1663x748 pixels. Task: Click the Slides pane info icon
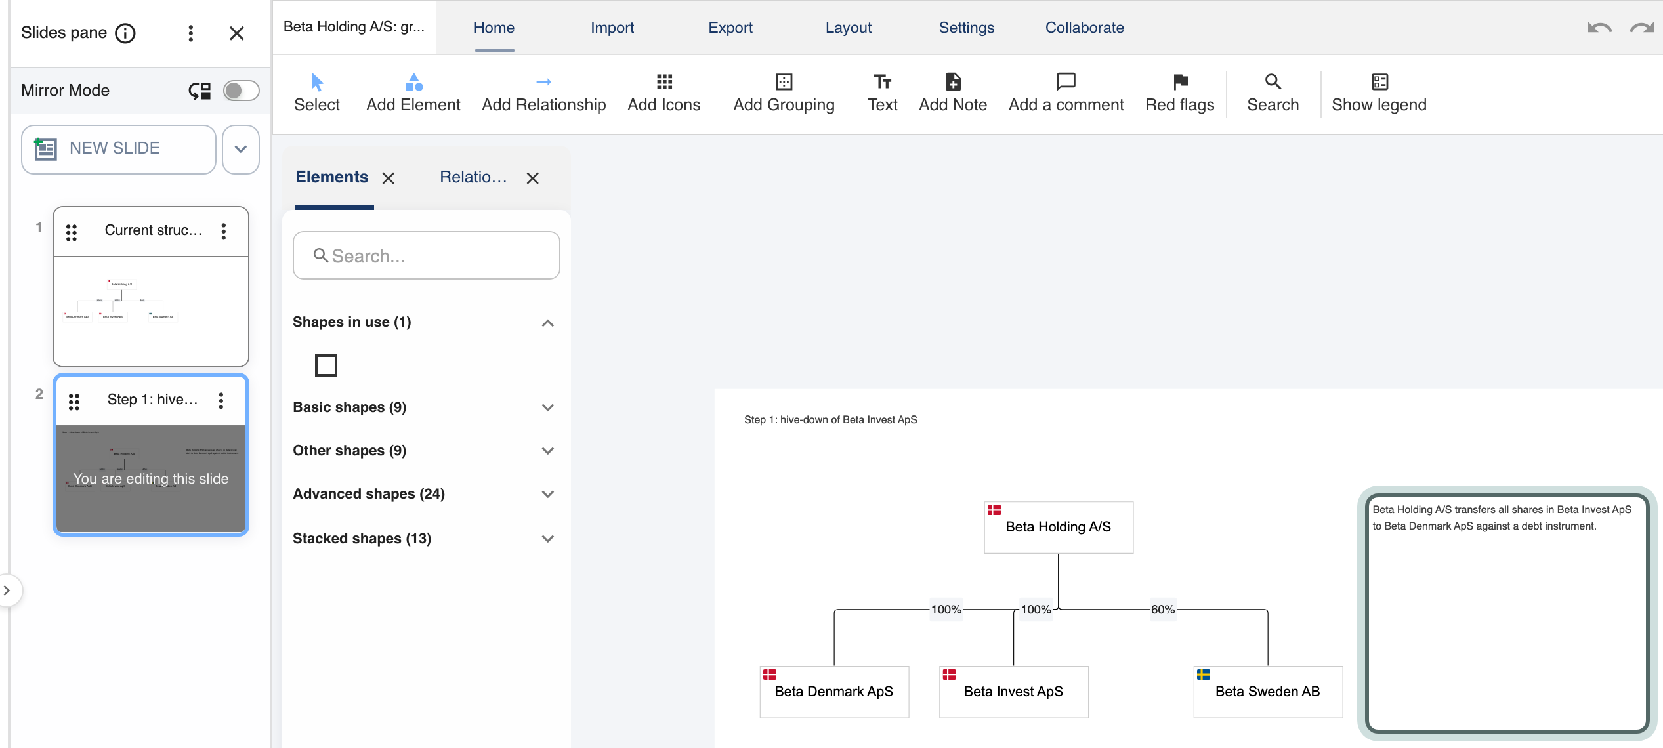point(125,33)
